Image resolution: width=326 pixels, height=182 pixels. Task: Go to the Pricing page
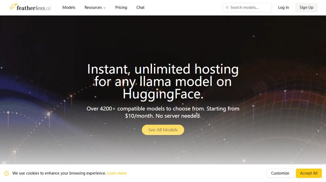tap(121, 7)
